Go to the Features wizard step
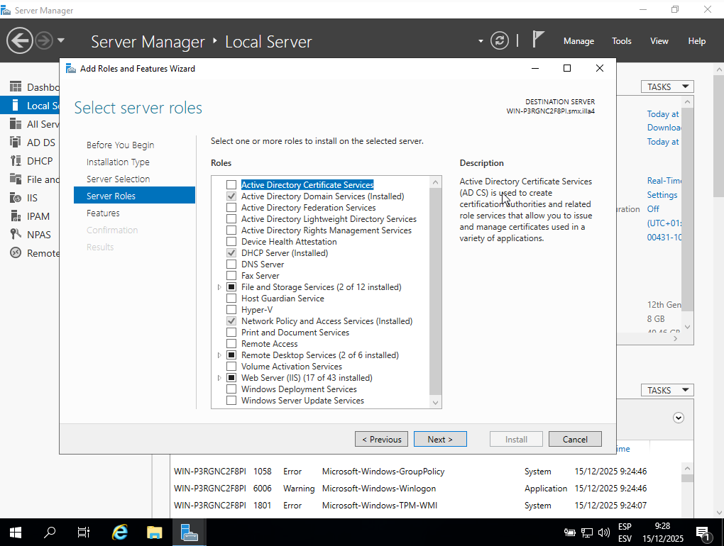724x546 pixels. pyautogui.click(x=103, y=213)
